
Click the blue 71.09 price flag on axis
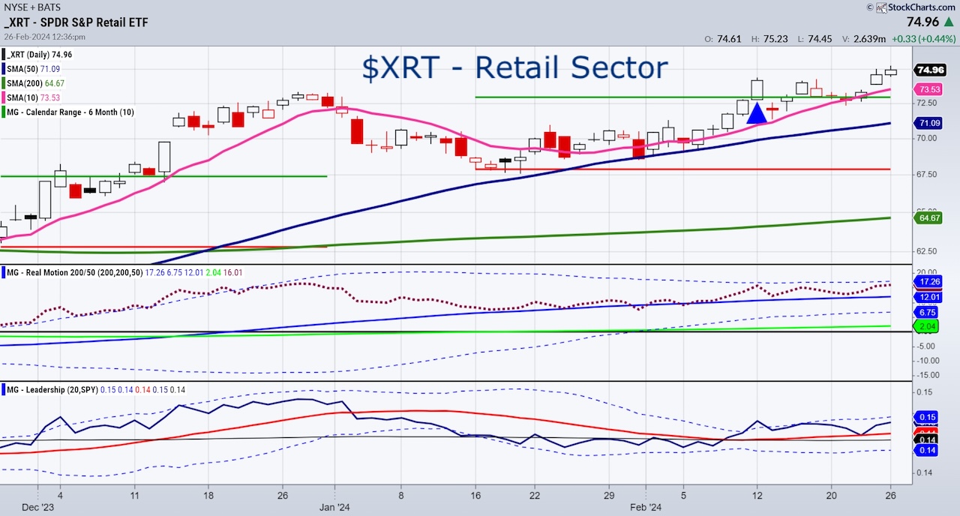pos(928,123)
